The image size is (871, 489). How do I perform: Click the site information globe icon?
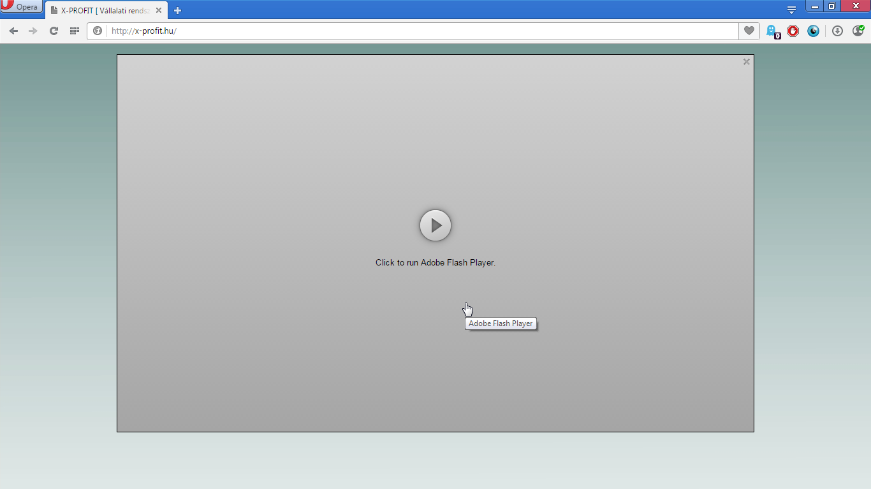[x=98, y=31]
